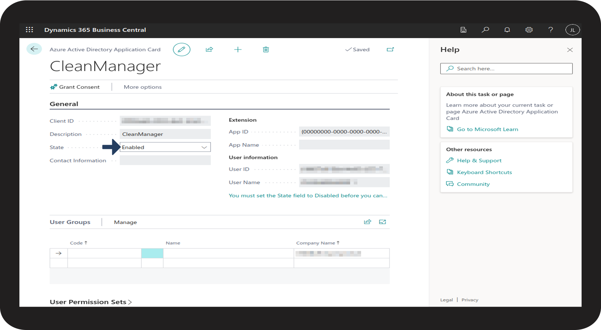Click the first row Name cell

click(x=228, y=253)
